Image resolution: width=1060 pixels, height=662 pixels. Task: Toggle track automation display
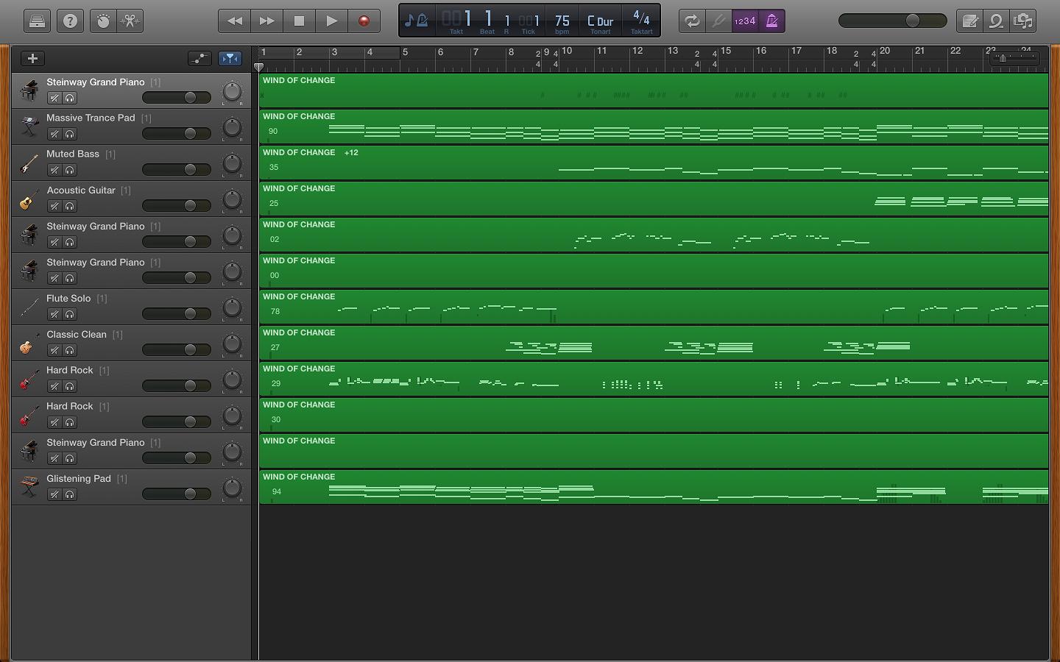pyautogui.click(x=199, y=58)
